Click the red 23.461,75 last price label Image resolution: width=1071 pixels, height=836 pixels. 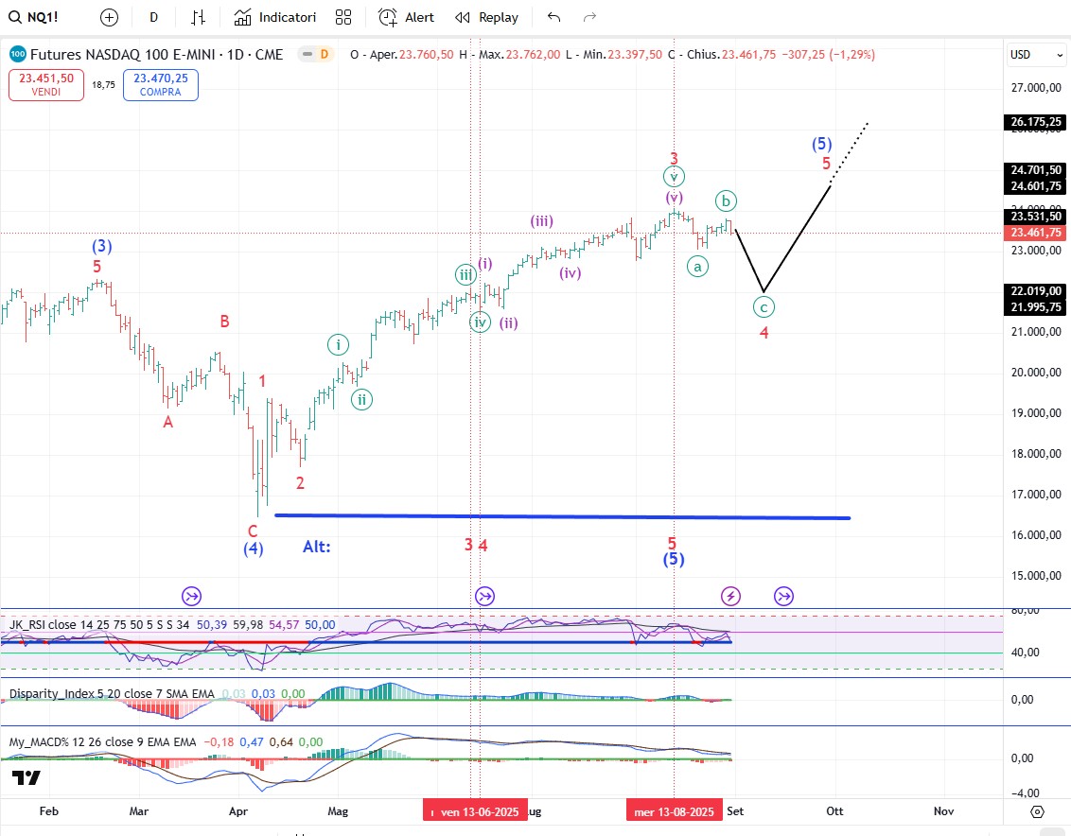[1036, 233]
